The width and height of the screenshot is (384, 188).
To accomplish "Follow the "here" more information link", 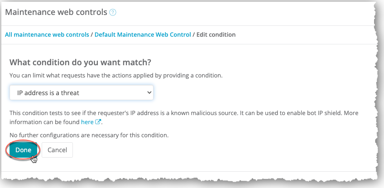I will (x=87, y=122).
